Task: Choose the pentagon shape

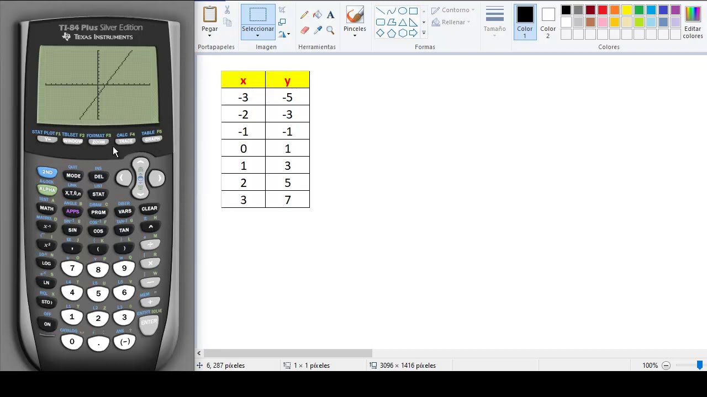Action: point(391,33)
